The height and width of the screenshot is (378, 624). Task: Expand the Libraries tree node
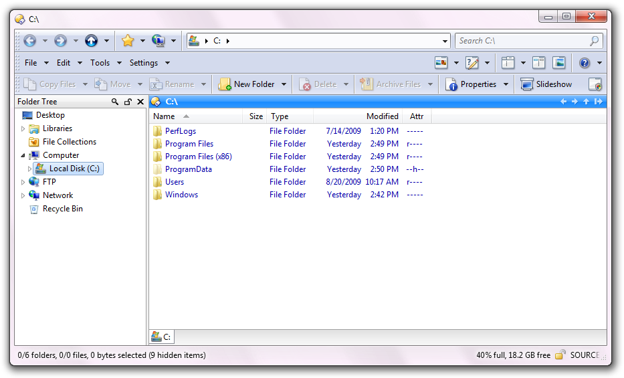[x=23, y=128]
